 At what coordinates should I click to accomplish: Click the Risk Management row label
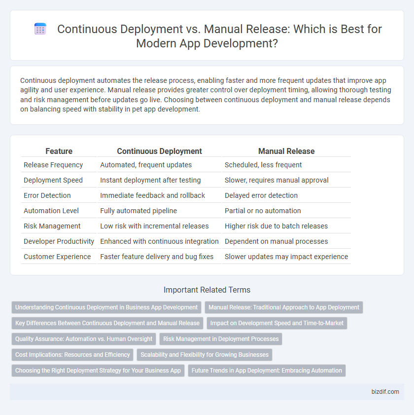tap(52, 226)
